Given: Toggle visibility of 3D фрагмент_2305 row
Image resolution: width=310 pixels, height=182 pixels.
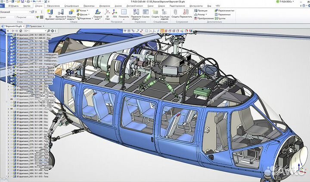Looking at the screenshot, I should pyautogui.click(x=12, y=86).
